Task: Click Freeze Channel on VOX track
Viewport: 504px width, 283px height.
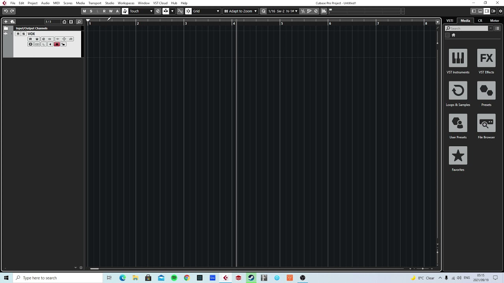Action: (30, 44)
